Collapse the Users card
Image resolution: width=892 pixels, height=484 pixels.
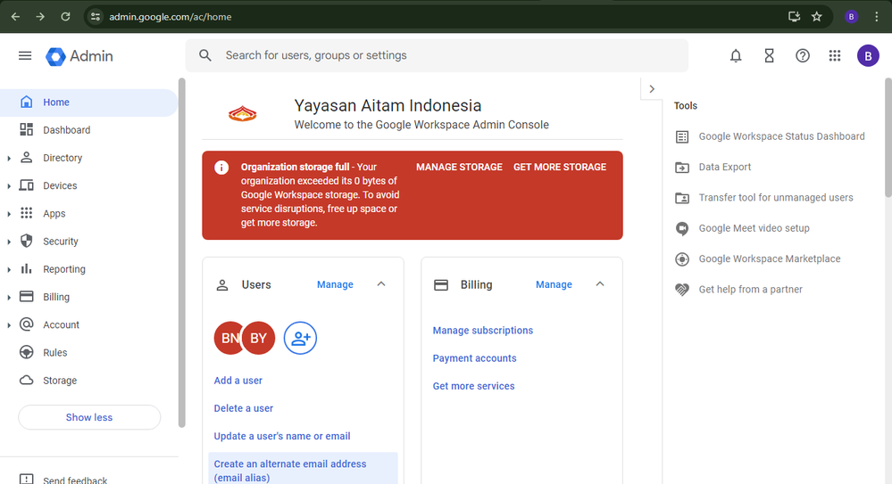tap(381, 284)
